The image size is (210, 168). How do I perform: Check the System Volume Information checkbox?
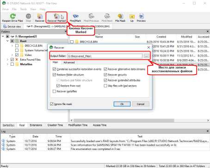17,50
